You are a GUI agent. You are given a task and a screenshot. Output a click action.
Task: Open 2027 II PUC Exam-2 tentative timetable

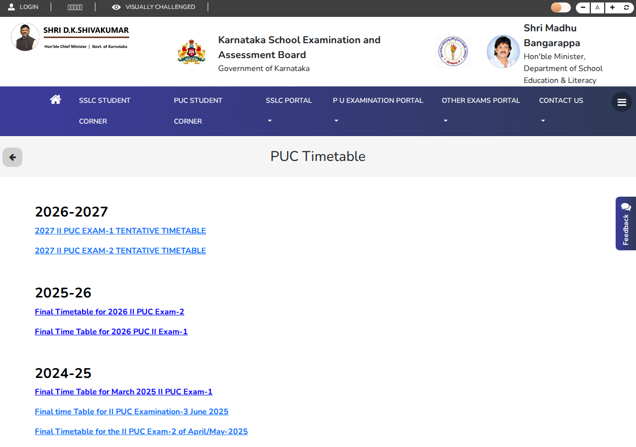[120, 251]
